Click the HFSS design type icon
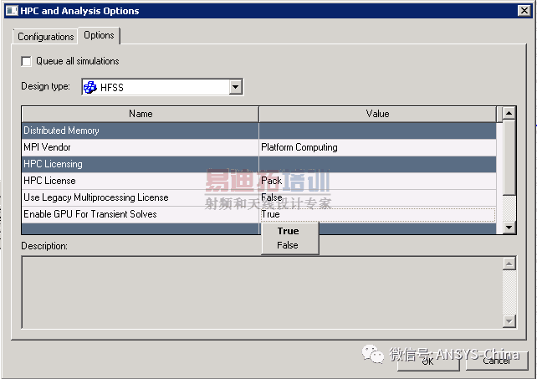 tap(90, 87)
